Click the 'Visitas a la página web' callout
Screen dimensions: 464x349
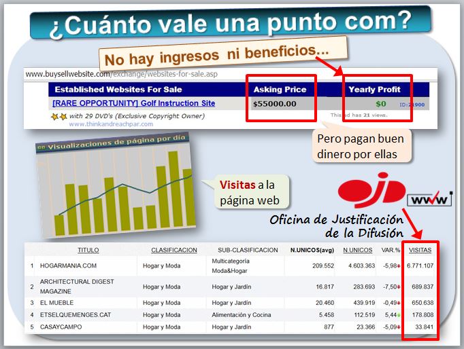point(251,192)
